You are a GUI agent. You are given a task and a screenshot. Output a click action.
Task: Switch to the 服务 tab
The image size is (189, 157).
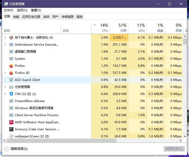tap(79, 17)
